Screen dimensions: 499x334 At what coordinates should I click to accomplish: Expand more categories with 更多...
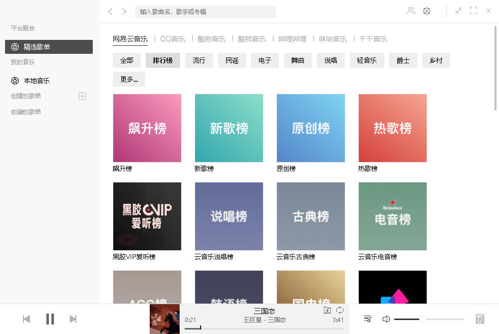tap(129, 79)
